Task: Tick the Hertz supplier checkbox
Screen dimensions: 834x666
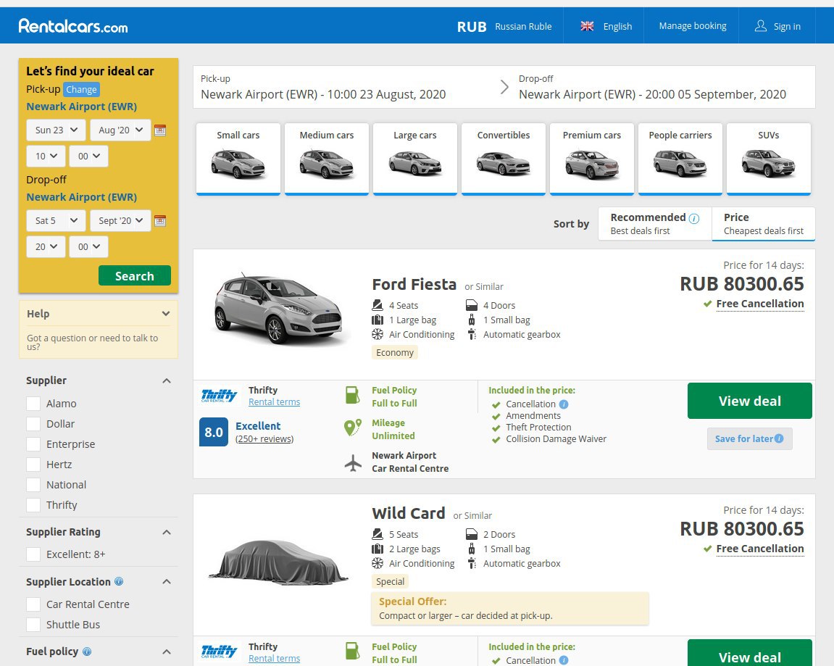Action: pos(33,464)
